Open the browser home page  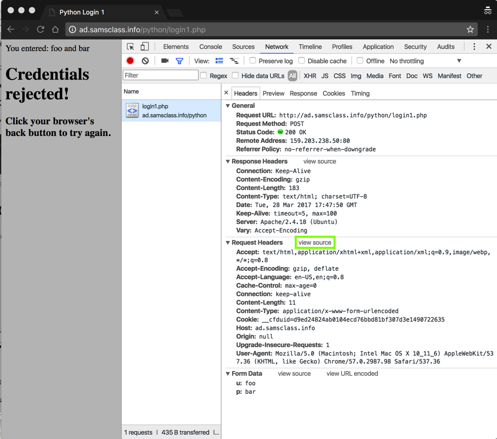[x=55, y=30]
